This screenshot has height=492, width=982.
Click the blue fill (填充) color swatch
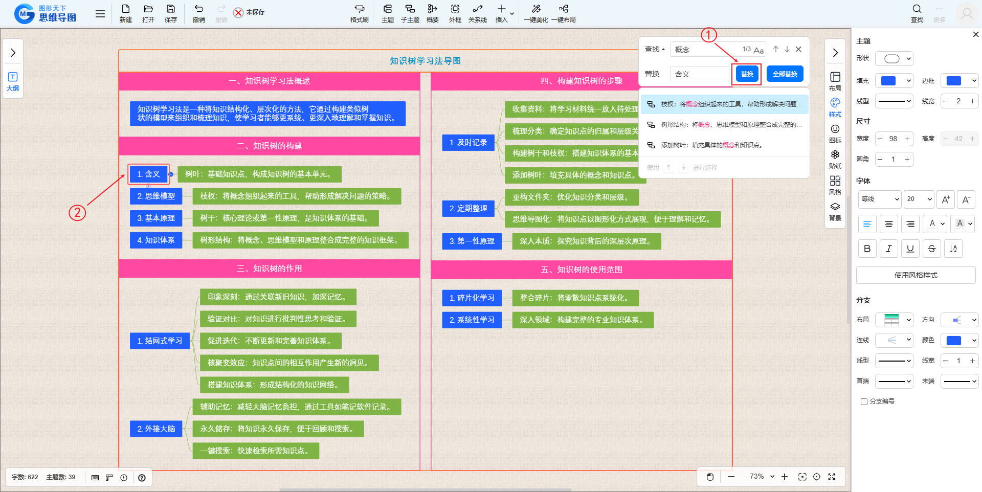889,81
